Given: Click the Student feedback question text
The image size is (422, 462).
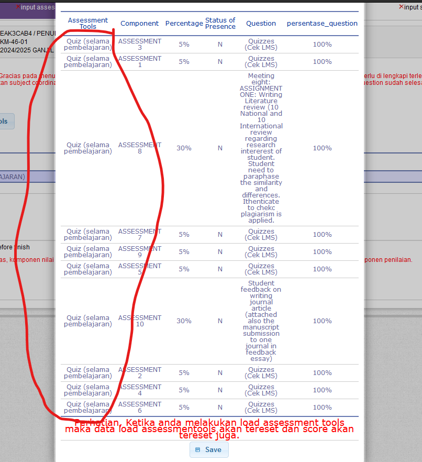Looking at the screenshot, I should [x=261, y=321].
